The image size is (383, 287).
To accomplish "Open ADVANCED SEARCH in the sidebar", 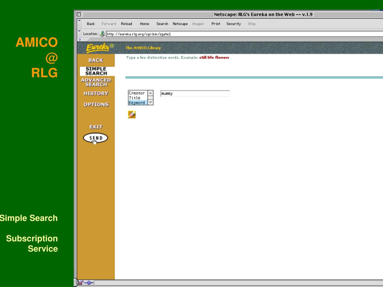I will [x=96, y=82].
